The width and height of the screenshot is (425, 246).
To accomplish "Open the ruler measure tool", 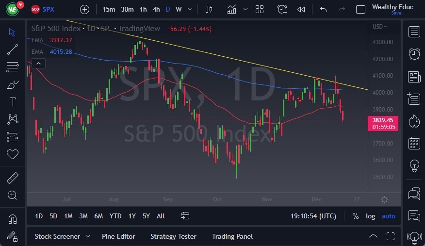I will (x=13, y=178).
